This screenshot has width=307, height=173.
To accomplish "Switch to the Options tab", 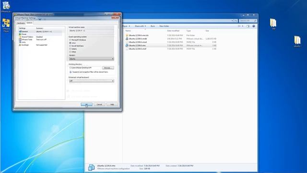I will click(29, 23).
